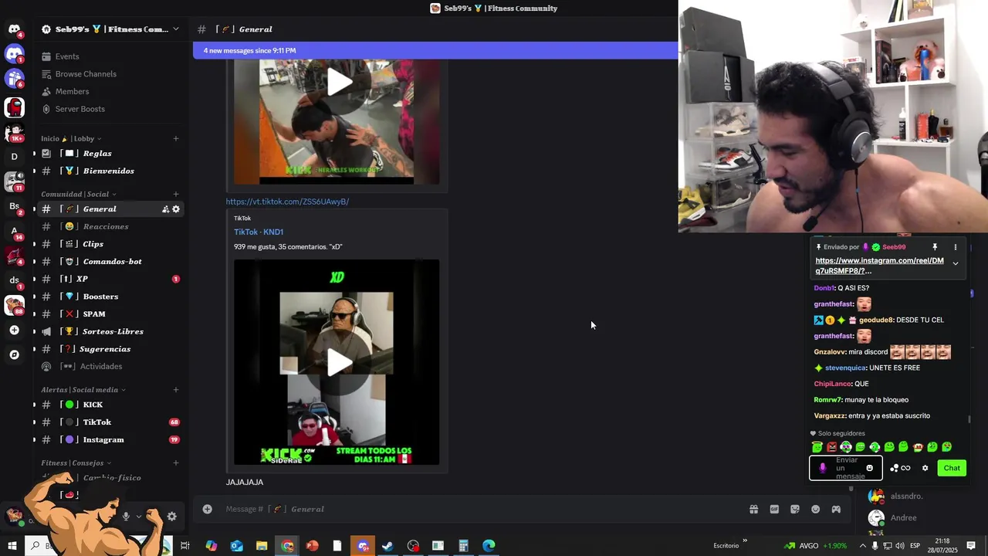This screenshot has width=988, height=556.
Task: Open the Clips channel
Action: point(110,244)
